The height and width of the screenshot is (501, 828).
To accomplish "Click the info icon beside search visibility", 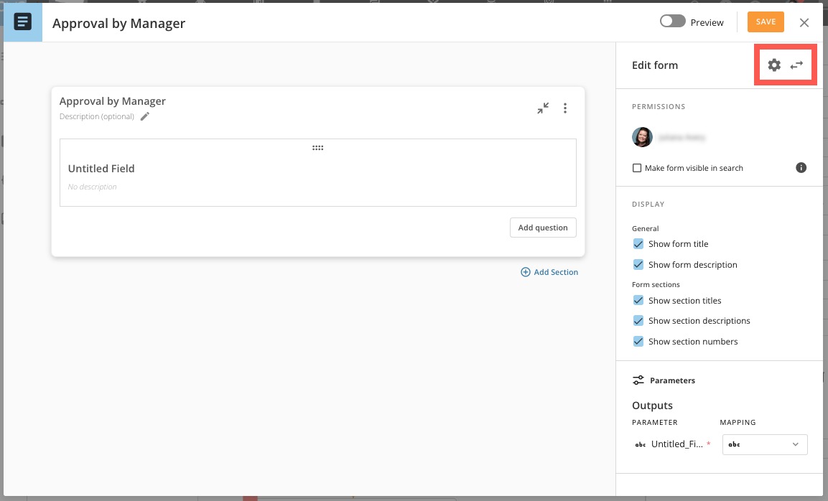I will 801,168.
